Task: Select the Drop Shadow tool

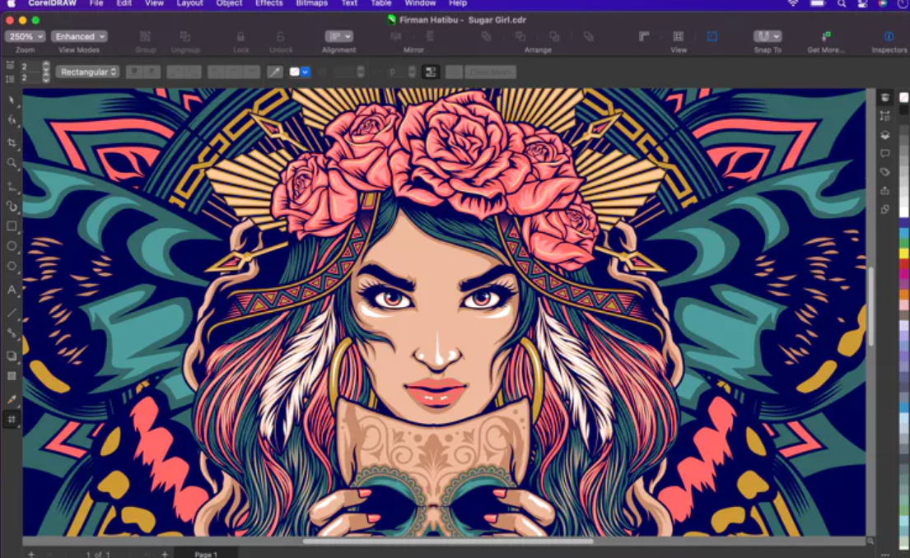Action: pyautogui.click(x=11, y=356)
